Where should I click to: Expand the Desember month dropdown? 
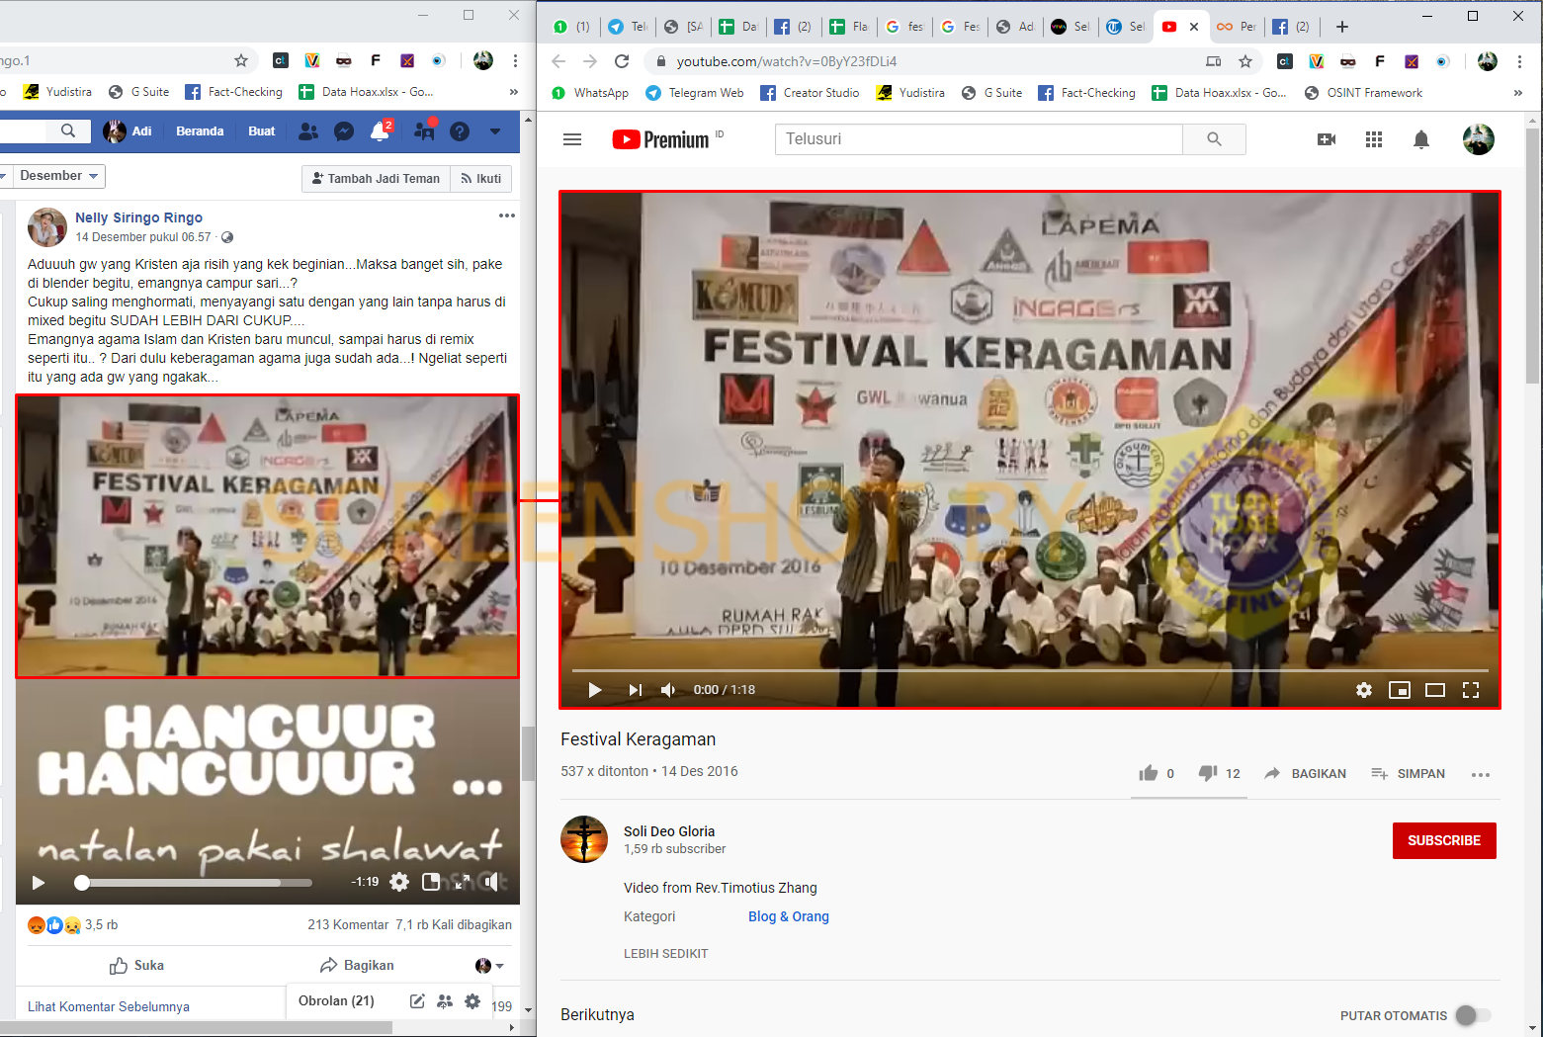coord(58,176)
